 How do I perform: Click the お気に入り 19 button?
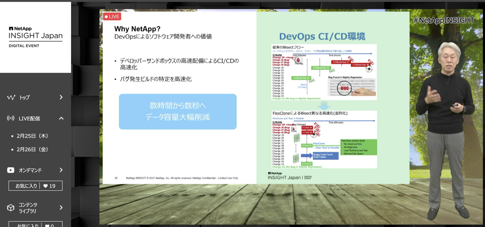(35, 186)
